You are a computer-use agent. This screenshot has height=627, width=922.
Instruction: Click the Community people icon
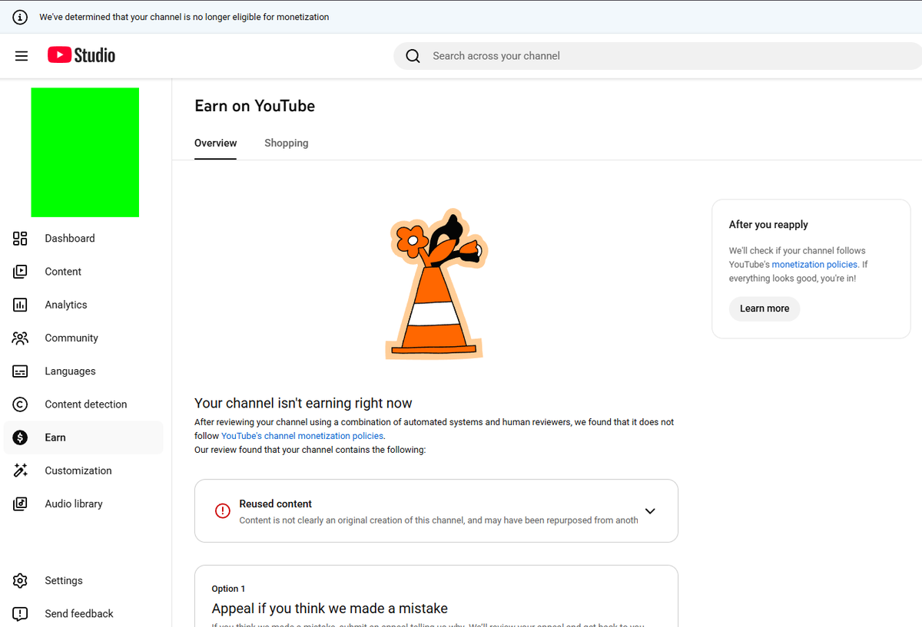tap(20, 338)
